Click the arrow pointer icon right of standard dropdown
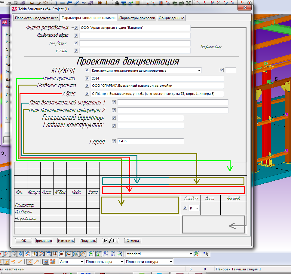 (206, 254)
